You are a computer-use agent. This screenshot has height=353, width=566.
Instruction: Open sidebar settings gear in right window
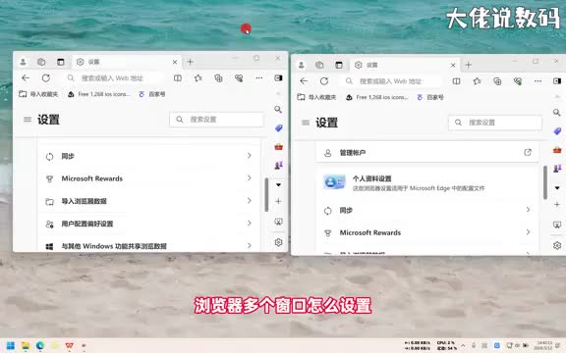click(x=557, y=245)
